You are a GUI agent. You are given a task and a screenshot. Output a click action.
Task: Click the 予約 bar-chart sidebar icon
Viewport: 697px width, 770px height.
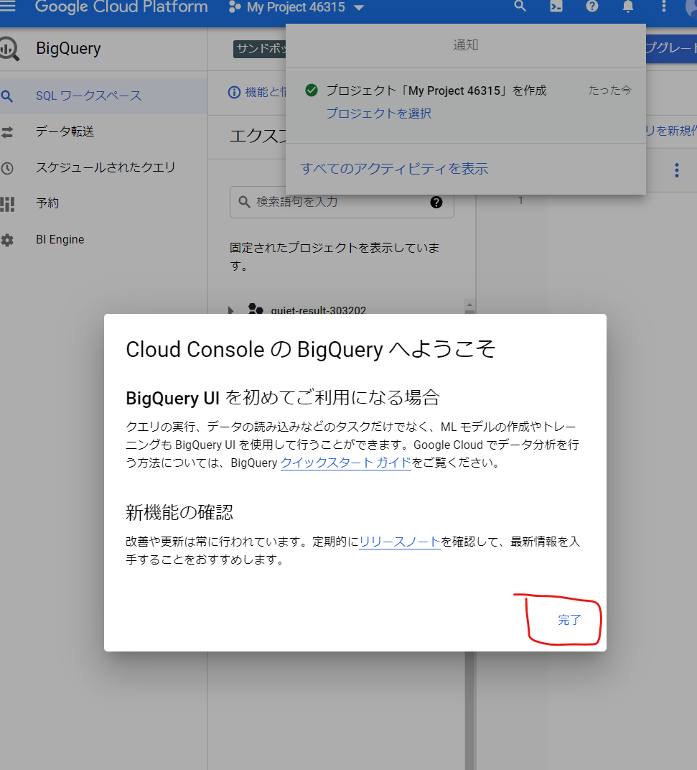(7, 203)
